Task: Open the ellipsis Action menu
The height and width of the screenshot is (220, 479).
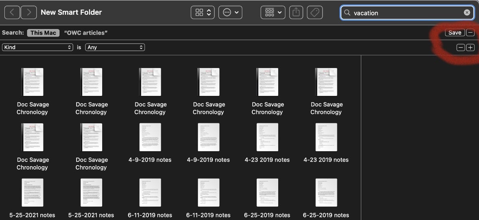Action: click(231, 13)
